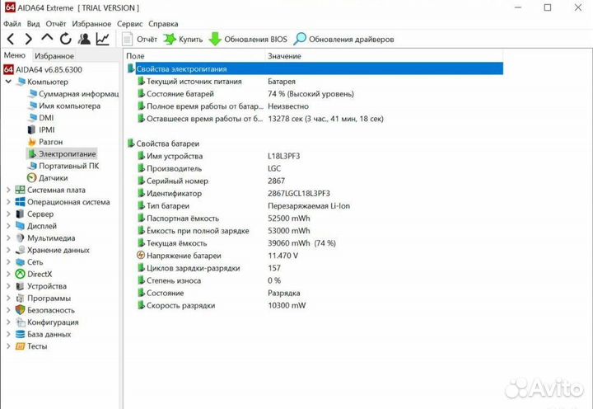Expand the Мультимедиа node
Image resolution: width=593 pixels, height=409 pixels.
[x=8, y=238]
